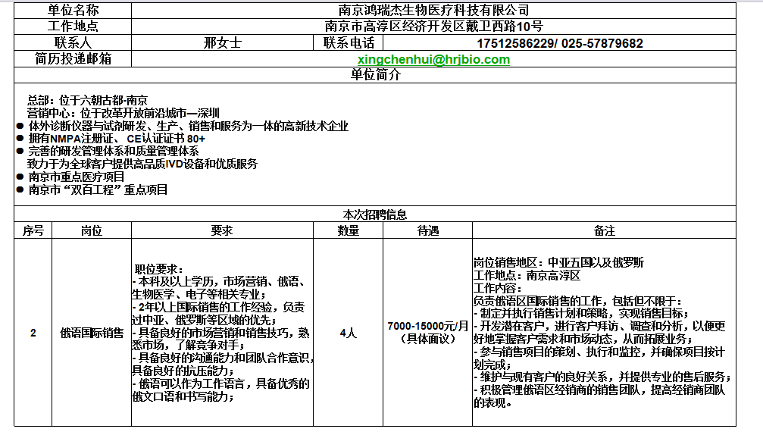Viewport: 763px width, 432px height.
Task: Select the 俄语国际销售 position cell
Action: pyautogui.click(x=91, y=333)
